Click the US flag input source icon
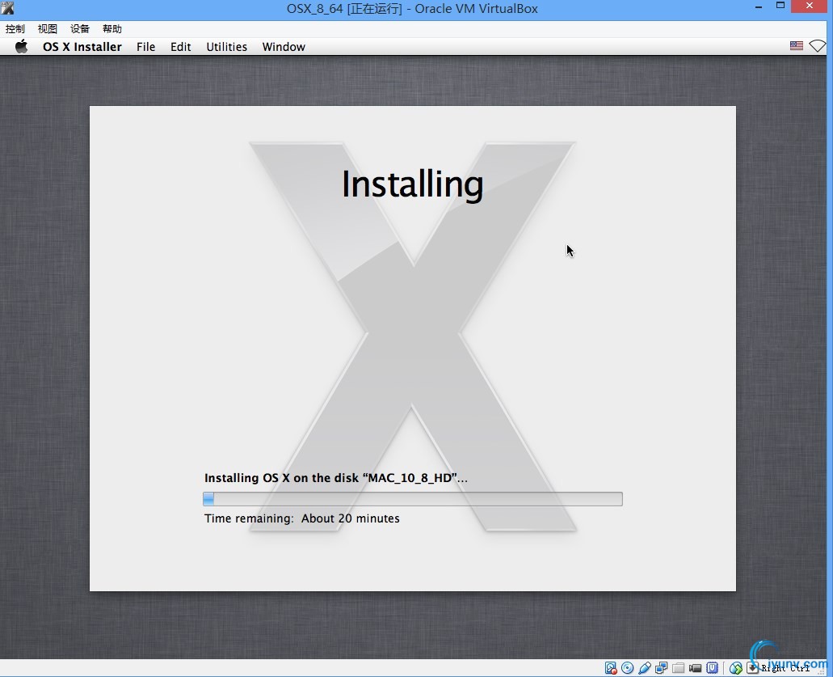The image size is (833, 677). tap(797, 46)
